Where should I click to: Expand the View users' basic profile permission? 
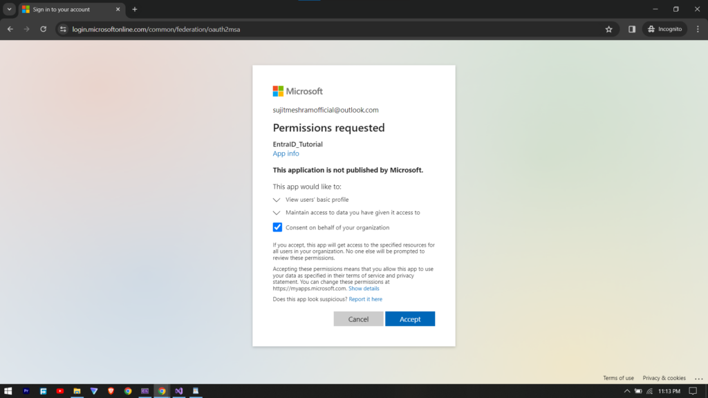(277, 200)
